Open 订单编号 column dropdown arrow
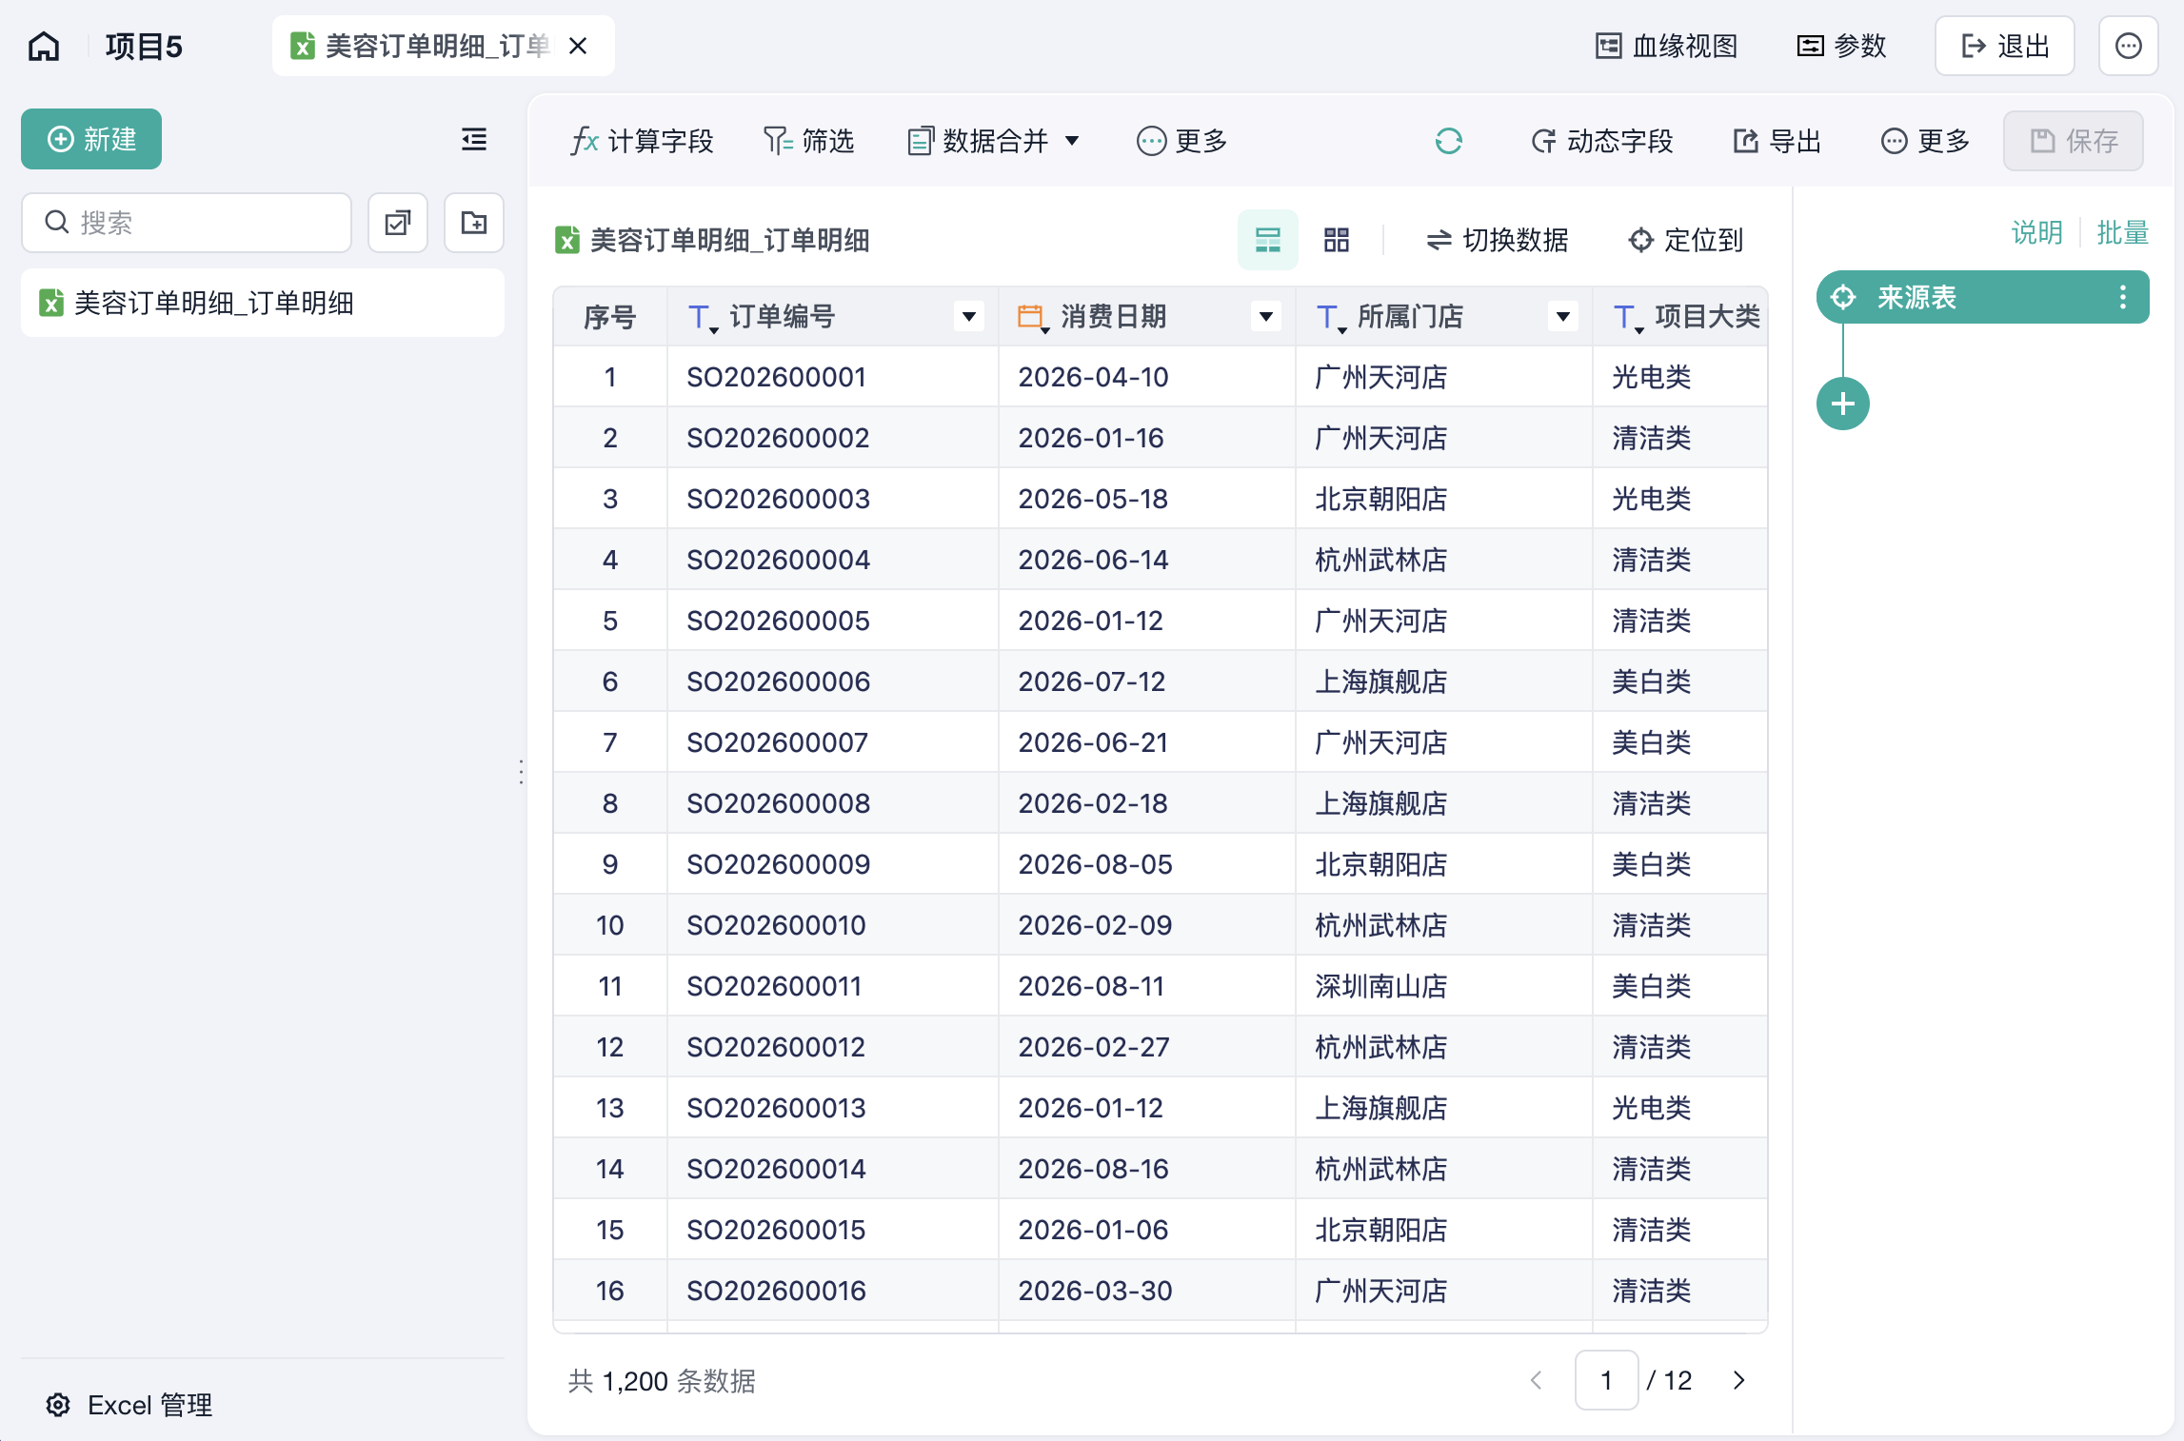 pos(969,316)
